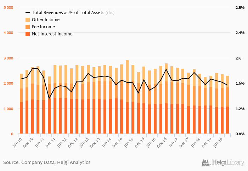This screenshot has width=248, height=171.
Task: Toggle Total Revenues as % of Total Assets label
Action: [68, 13]
